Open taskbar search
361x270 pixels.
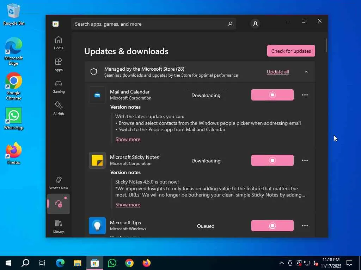pyautogui.click(x=25, y=263)
